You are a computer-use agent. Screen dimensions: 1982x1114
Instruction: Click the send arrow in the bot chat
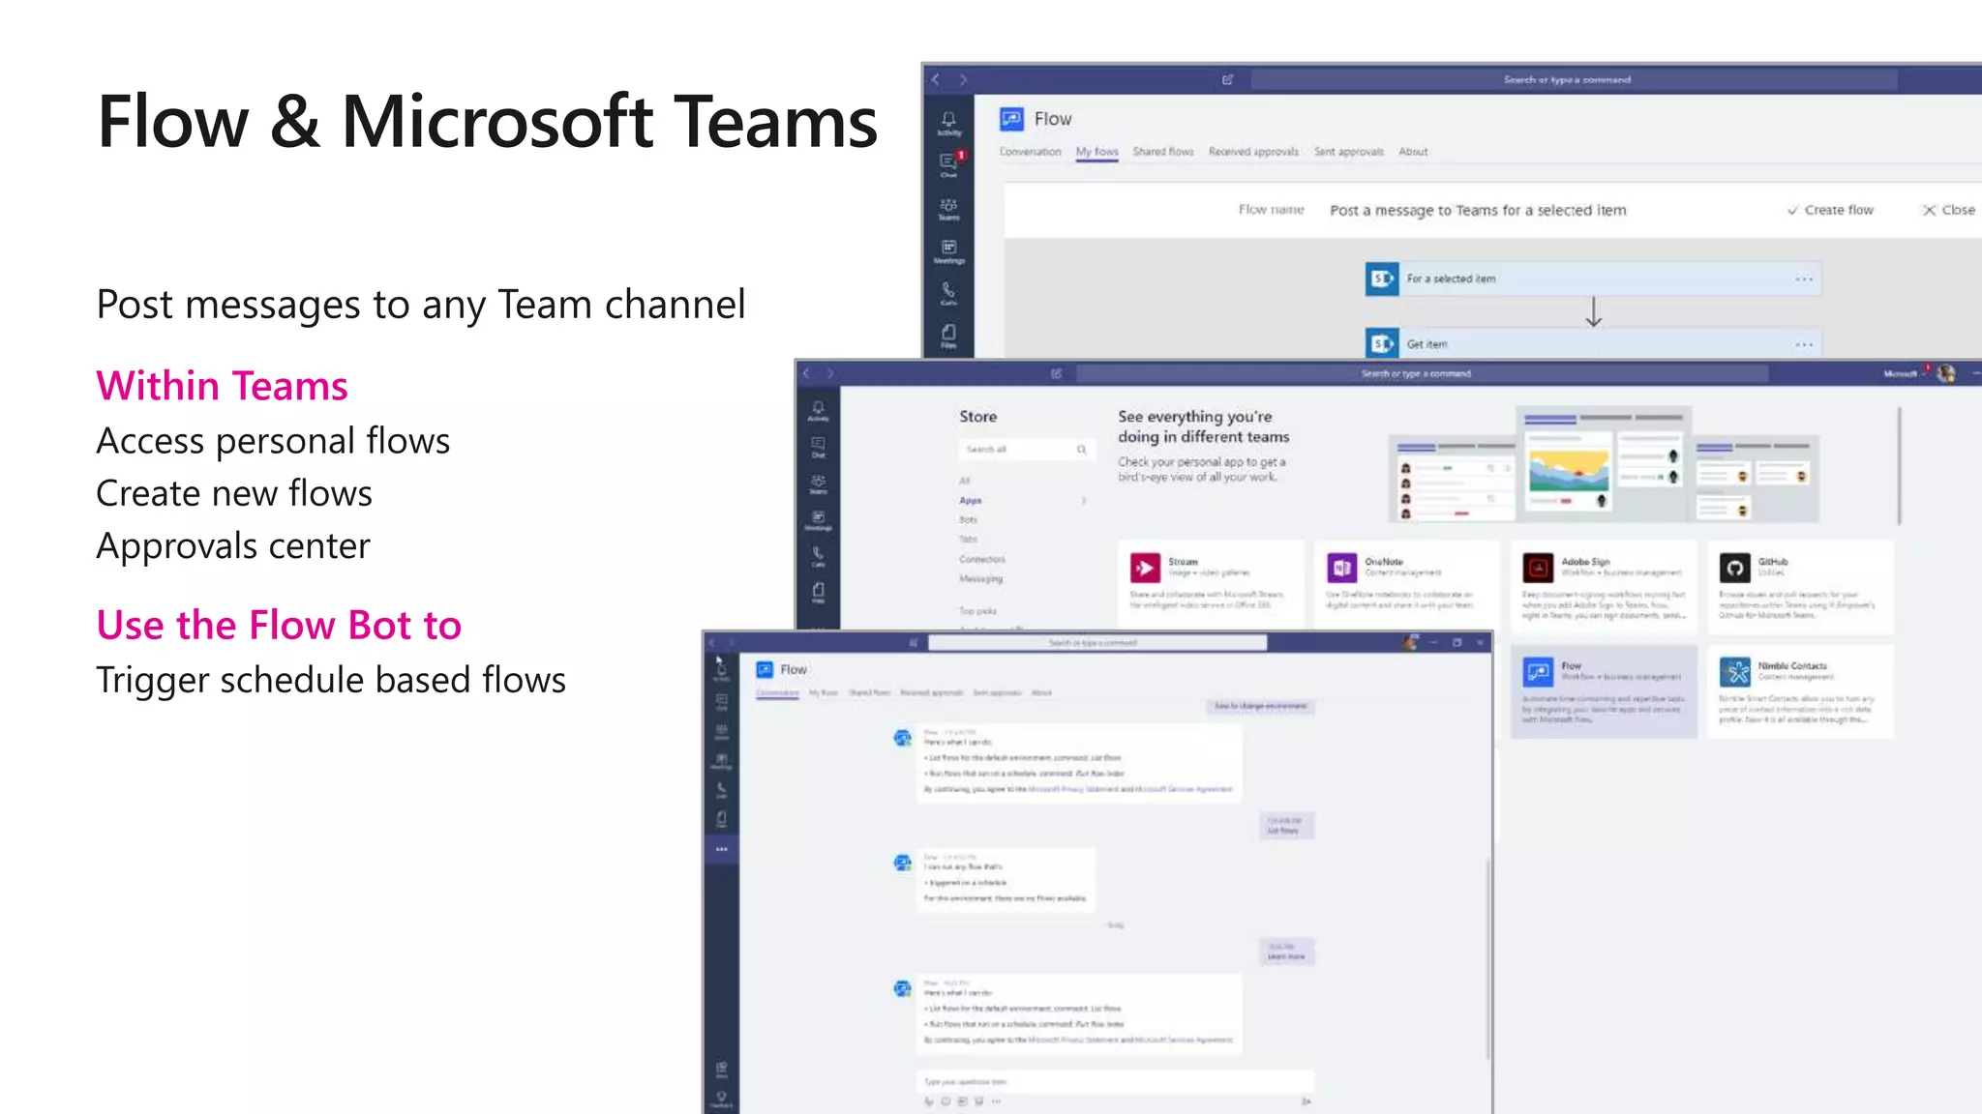pos(1306,1101)
